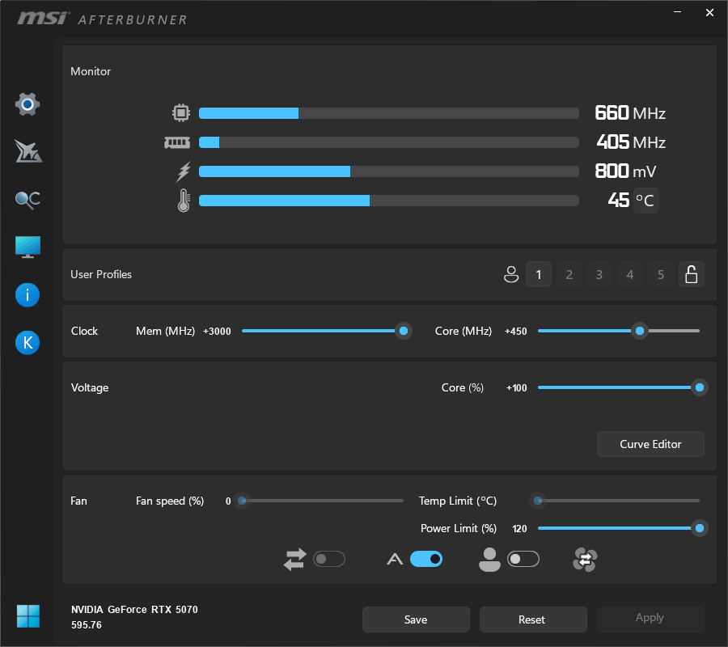The image size is (728, 647).
Task: Open the Curve Editor
Action: point(650,444)
